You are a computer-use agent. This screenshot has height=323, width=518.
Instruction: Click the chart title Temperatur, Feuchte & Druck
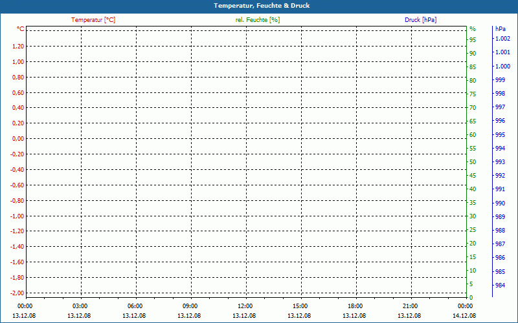pyautogui.click(x=262, y=6)
